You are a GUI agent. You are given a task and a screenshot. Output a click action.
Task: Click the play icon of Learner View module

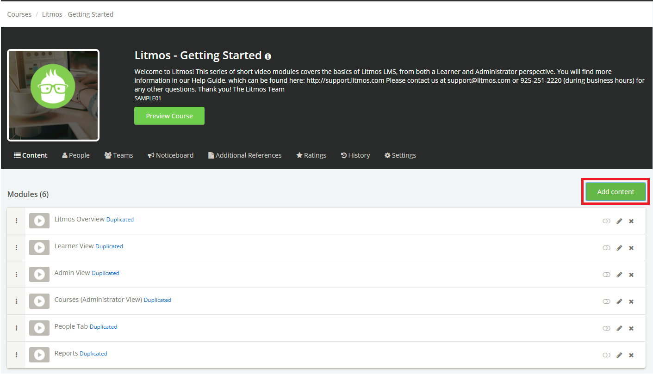tap(39, 248)
